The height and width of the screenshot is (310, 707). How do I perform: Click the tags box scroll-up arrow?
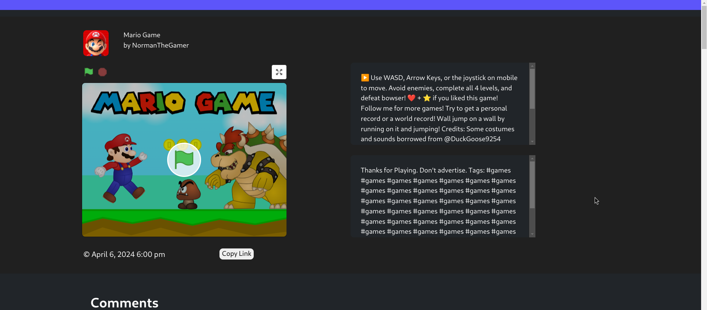click(x=532, y=158)
